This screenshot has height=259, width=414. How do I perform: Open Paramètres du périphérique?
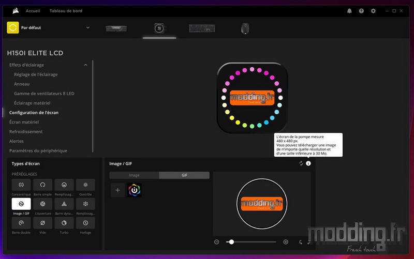point(38,150)
